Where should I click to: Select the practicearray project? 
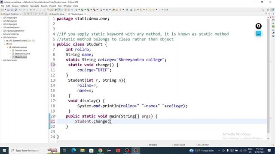[12, 34]
